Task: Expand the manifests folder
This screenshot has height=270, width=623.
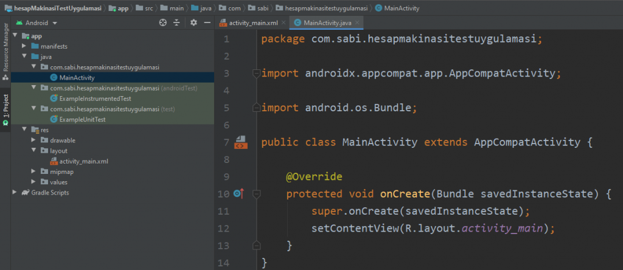Action: [x=24, y=46]
